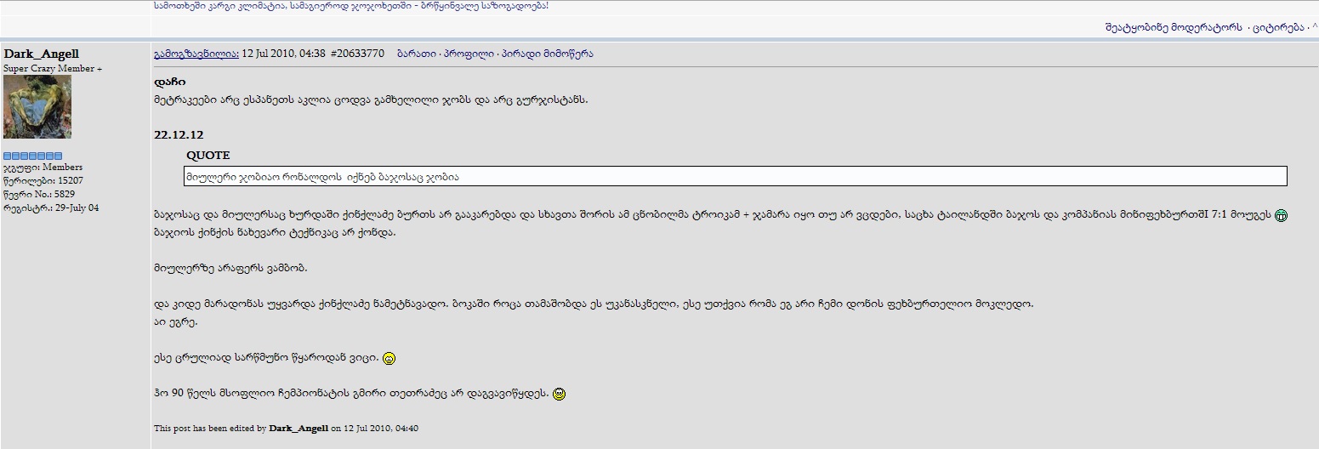Click inside the quoted text box

pyautogui.click(x=736, y=176)
